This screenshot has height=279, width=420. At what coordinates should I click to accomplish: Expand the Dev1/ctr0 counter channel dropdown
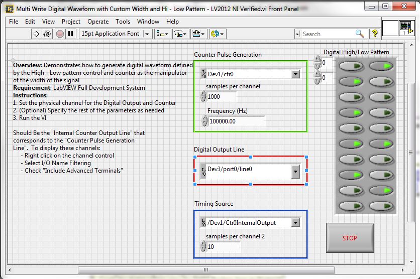coord(295,74)
